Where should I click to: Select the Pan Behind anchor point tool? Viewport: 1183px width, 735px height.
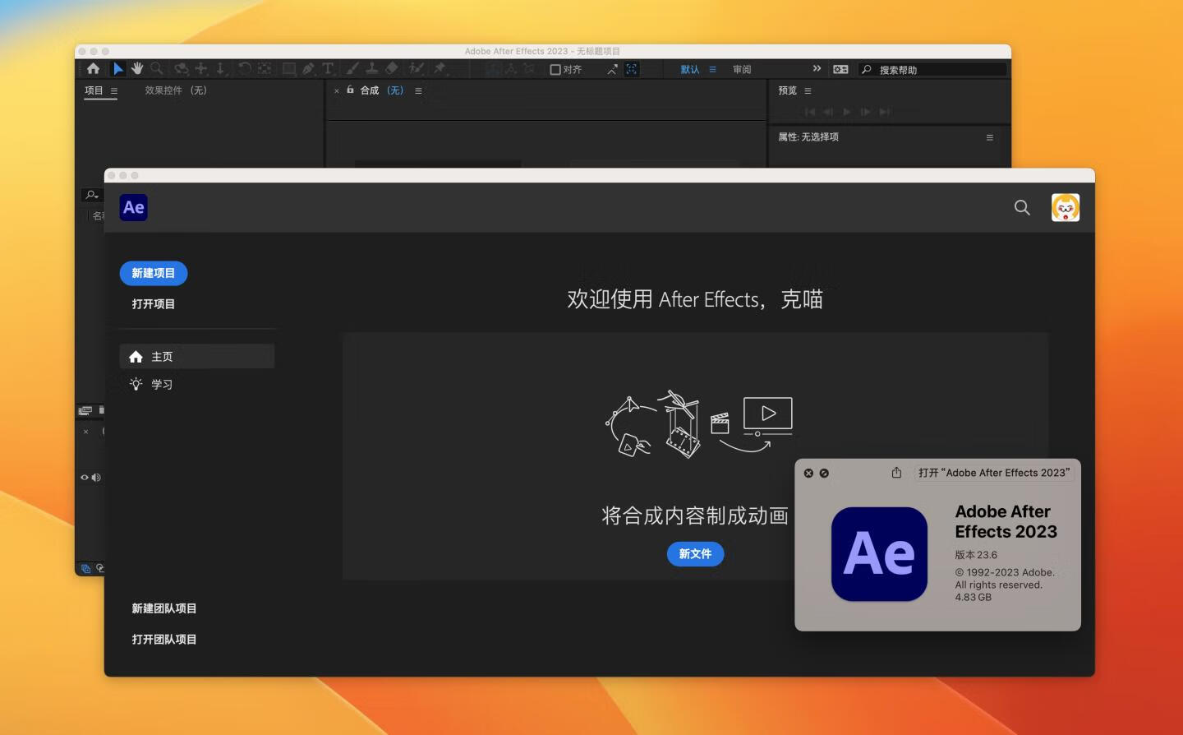(x=265, y=69)
